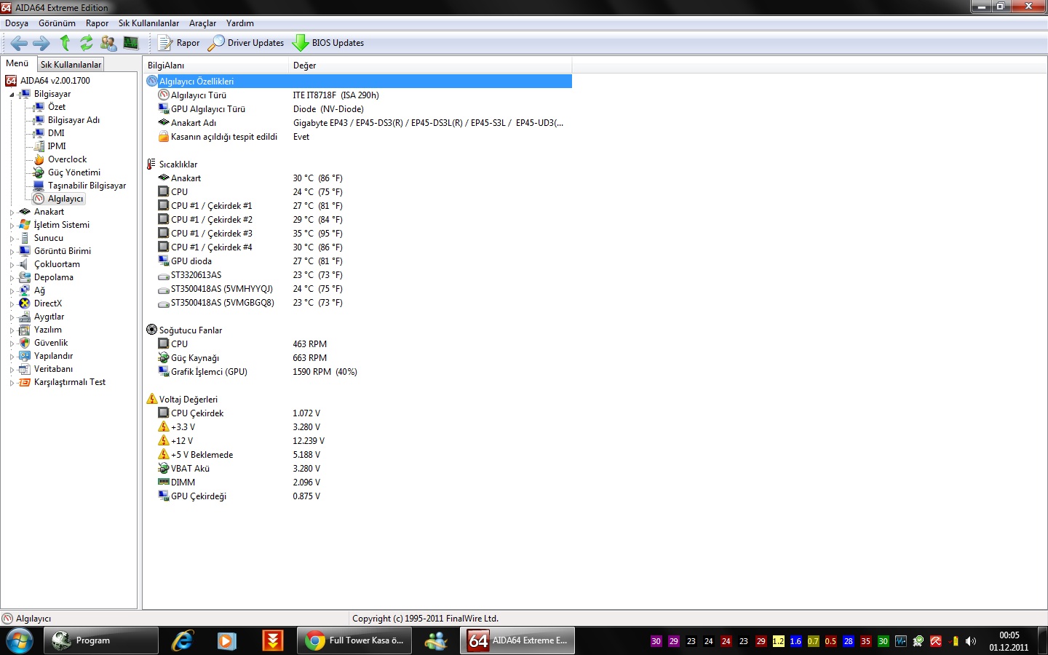Screen dimensions: 1048x655
Task: Select AIDA64 v2.00.1700 root item
Action: tap(55, 81)
